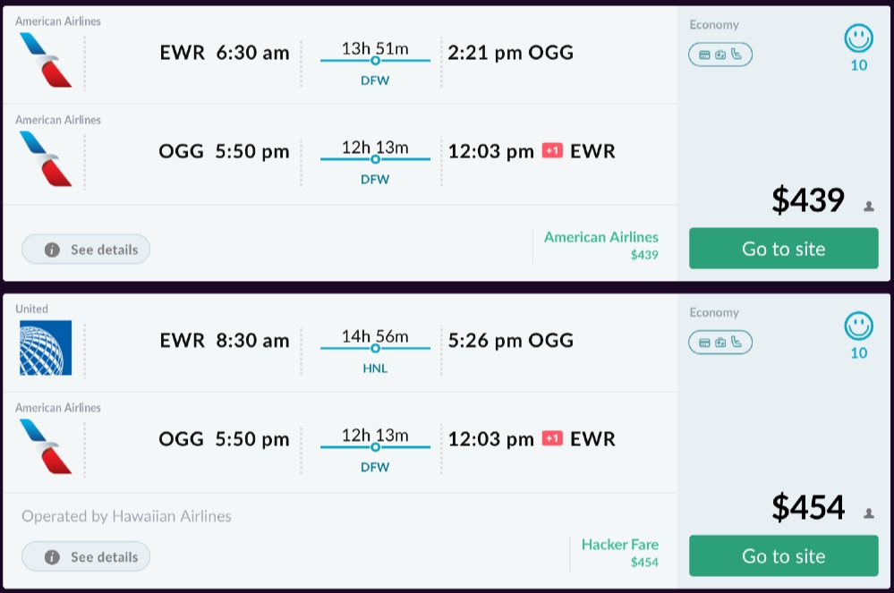This screenshot has width=894, height=593.
Task: Click the smiley rating icon on the $454 fare
Action: [858, 327]
